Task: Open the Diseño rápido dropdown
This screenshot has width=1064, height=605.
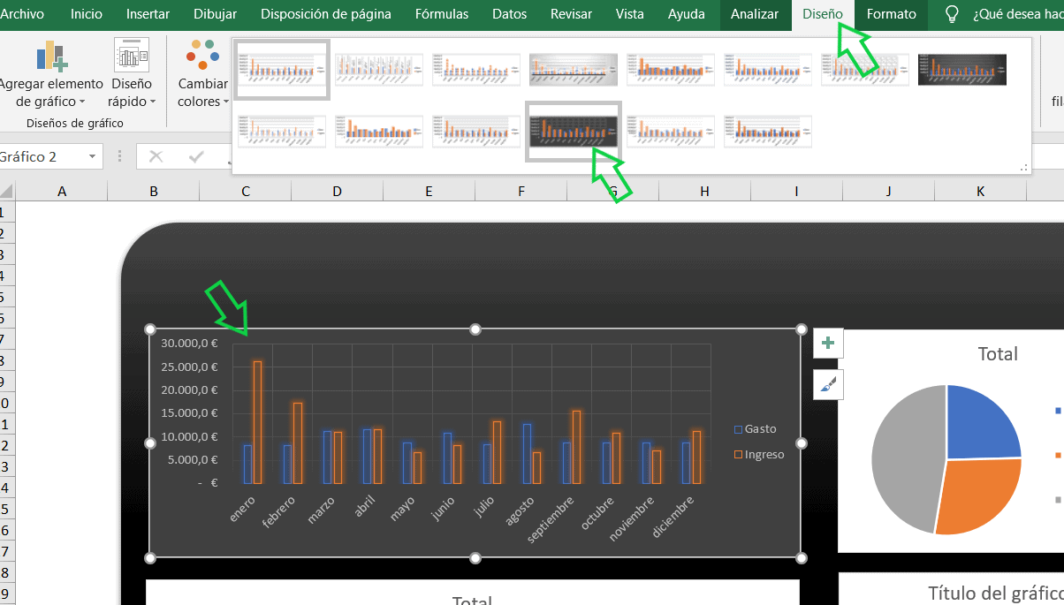Action: 131,74
